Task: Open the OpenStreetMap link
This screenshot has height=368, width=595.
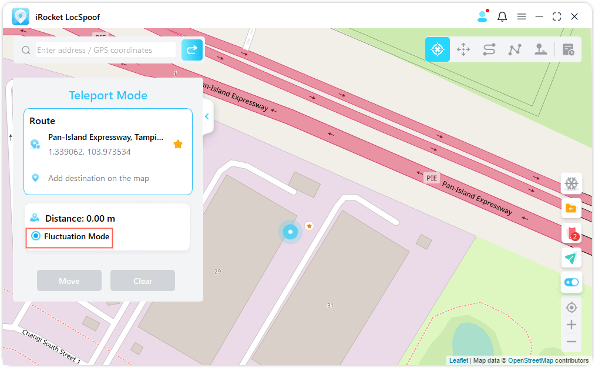Action: pyautogui.click(x=530, y=360)
